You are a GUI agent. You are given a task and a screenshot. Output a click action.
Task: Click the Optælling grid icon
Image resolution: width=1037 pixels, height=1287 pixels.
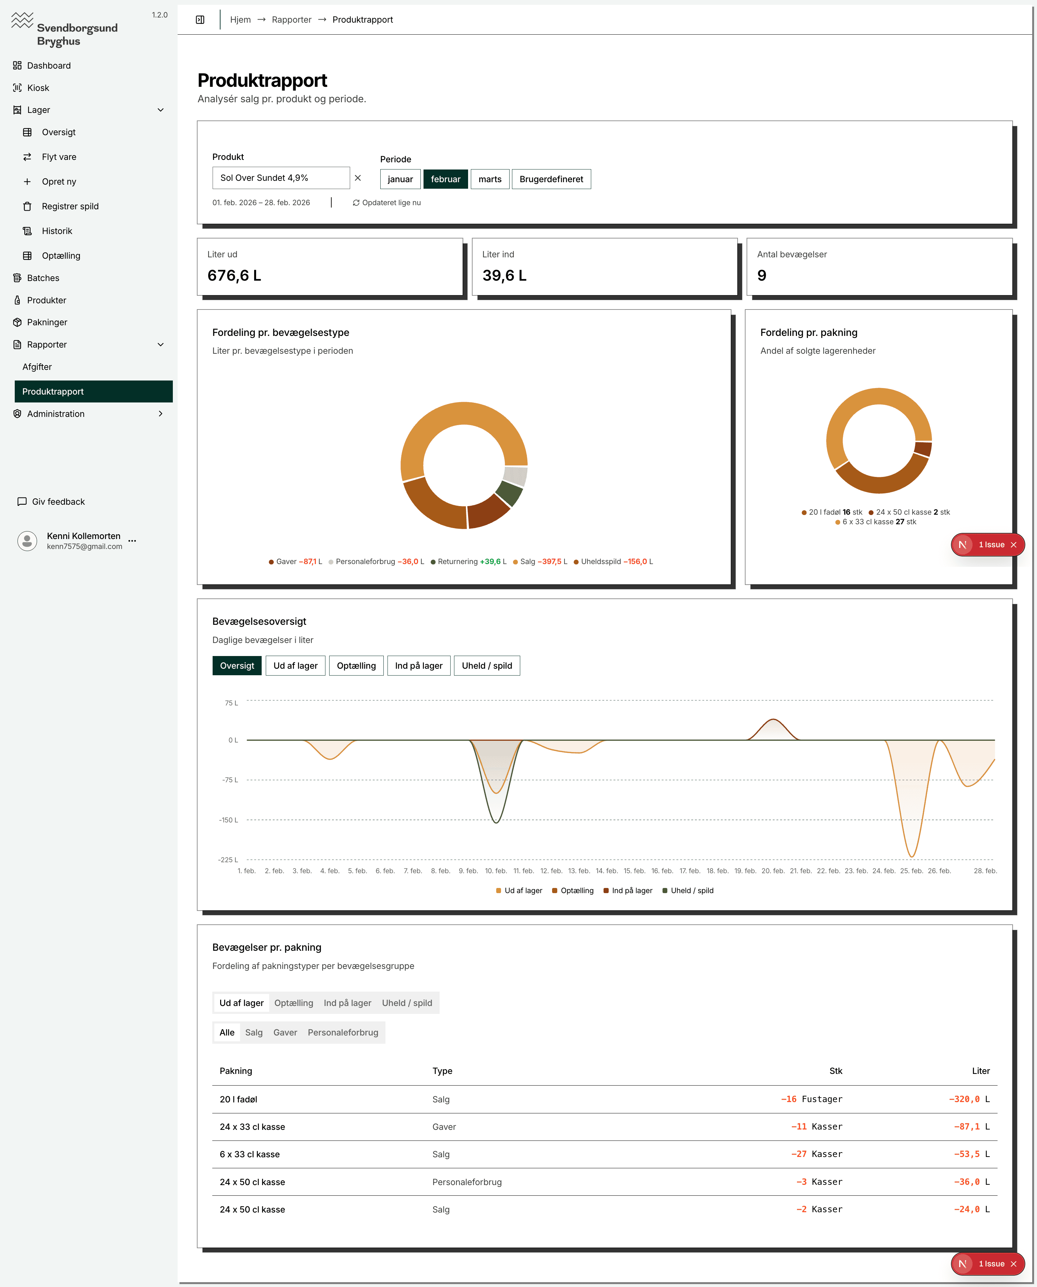[x=27, y=256]
